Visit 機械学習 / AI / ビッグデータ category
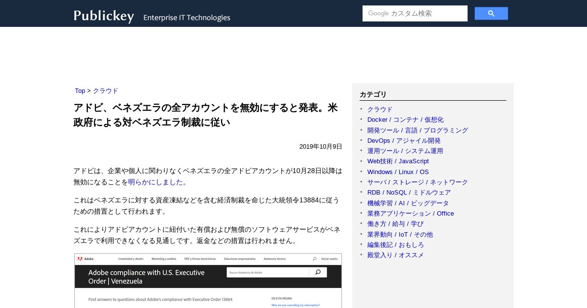 pyautogui.click(x=408, y=203)
